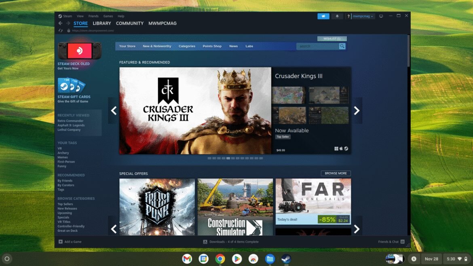Open the Downloads status in the footer
The width and height of the screenshot is (473, 266).
pos(230,241)
